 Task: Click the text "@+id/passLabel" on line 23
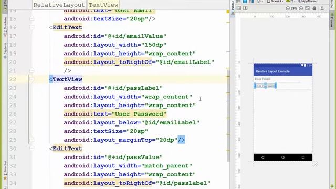pyautogui.click(x=134, y=88)
